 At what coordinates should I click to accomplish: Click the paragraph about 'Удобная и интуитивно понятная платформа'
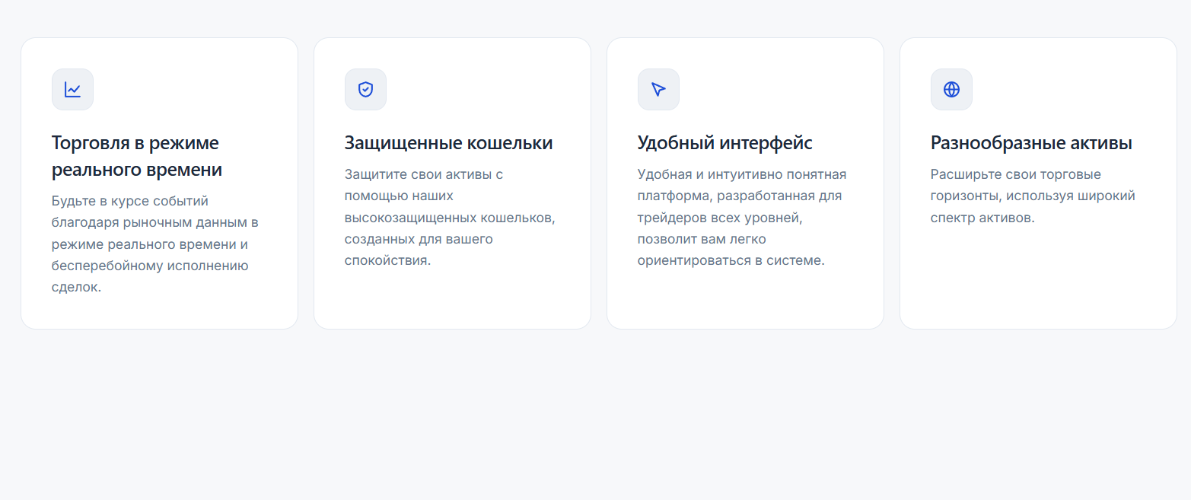(742, 218)
